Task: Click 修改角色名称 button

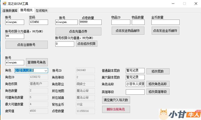Action: [158, 84]
